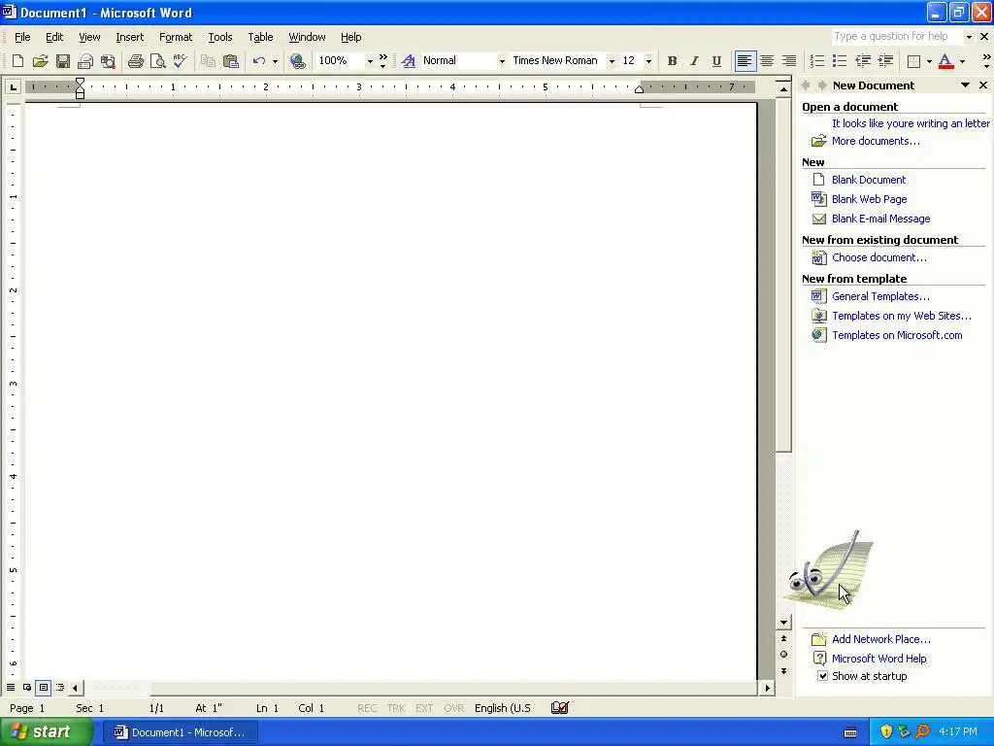
Task: Open Print Preview from toolbar
Action: click(x=158, y=61)
